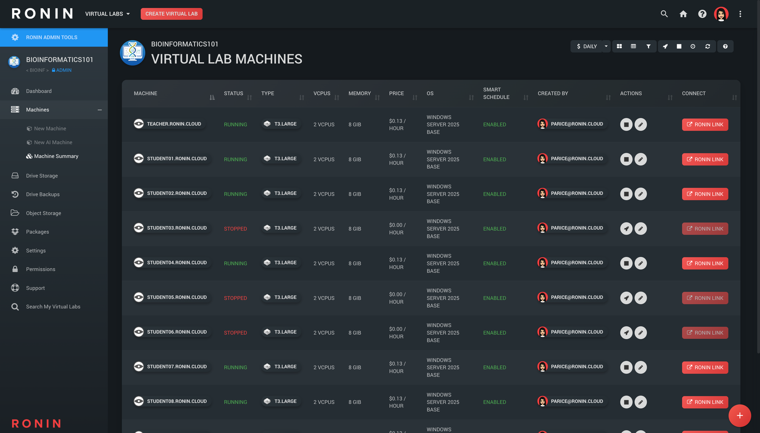Screen dimensions: 760x433
Task: Click the clock schedule icon in toolbar
Action: point(693,46)
